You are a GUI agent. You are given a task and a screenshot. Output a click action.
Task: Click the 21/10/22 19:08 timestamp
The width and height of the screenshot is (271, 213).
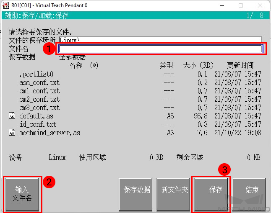click(x=238, y=133)
